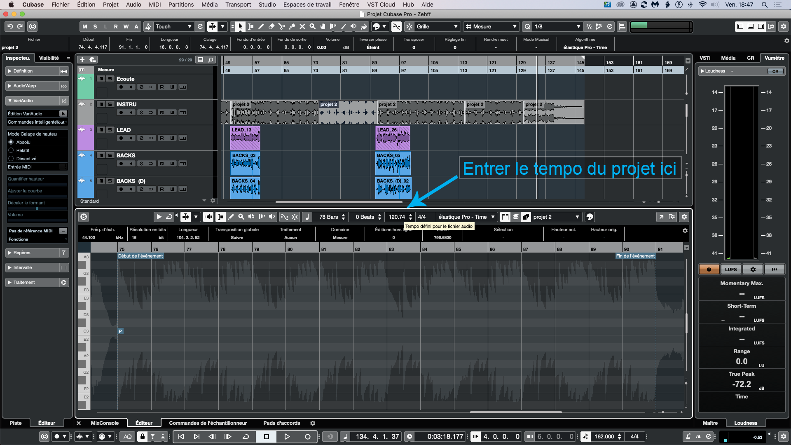Click the editor audition play icon
Viewport: 791px width, 445px height.
pos(159,217)
